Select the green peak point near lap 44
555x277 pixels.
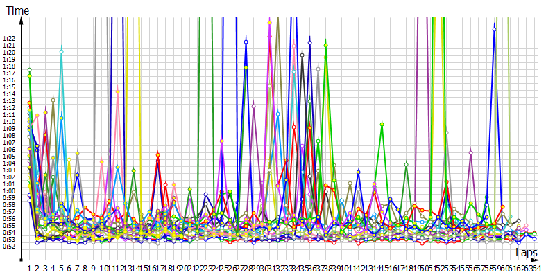[382, 124]
